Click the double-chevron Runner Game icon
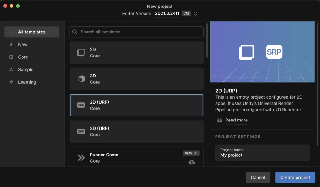 pos(81,158)
